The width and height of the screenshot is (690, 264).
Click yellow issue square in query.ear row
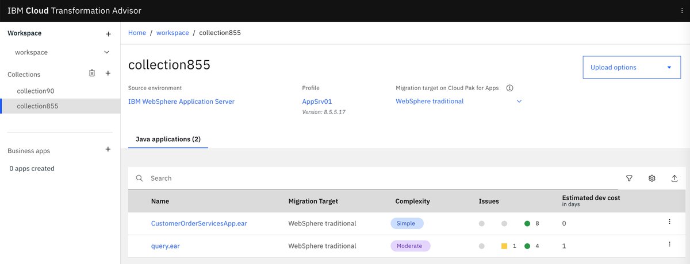point(504,246)
